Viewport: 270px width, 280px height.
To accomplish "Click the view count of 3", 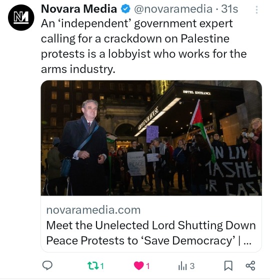I will [x=192, y=266].
